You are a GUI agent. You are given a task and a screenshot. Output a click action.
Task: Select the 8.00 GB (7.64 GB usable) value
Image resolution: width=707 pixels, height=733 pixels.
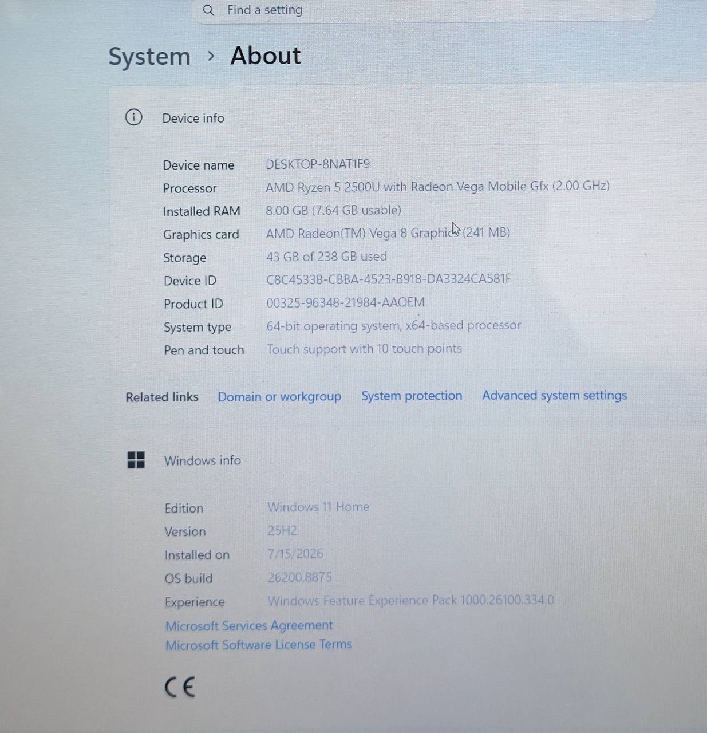click(333, 210)
